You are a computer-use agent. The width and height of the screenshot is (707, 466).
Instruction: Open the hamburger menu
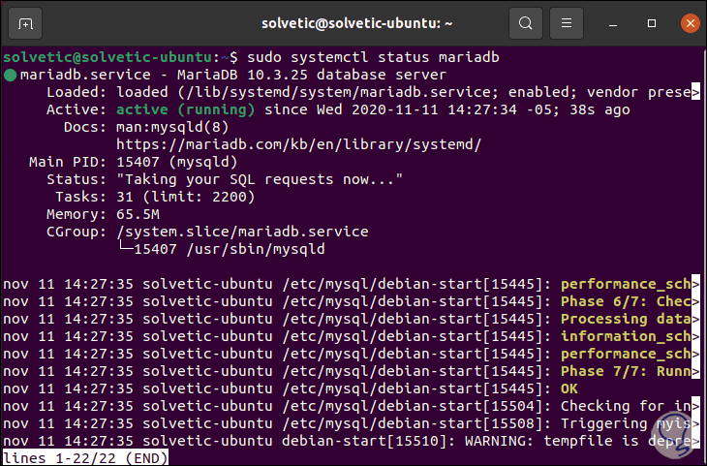click(x=569, y=22)
